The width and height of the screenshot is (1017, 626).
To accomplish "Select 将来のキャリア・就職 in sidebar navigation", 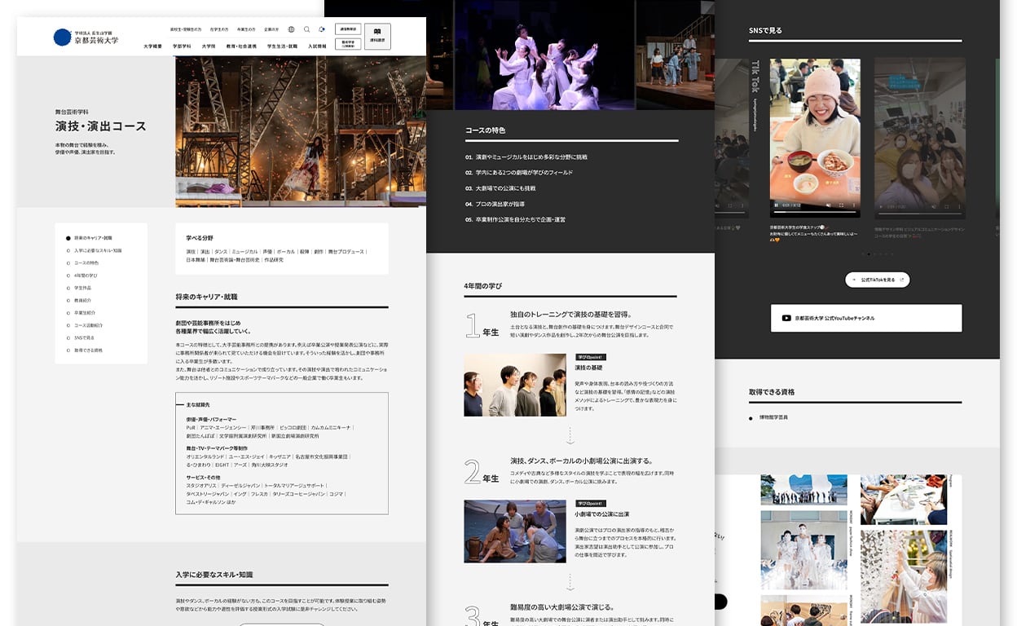I will [x=92, y=238].
